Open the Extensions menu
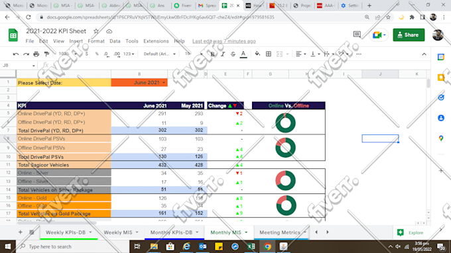Screen dimensions: 451x253 coord(156,41)
